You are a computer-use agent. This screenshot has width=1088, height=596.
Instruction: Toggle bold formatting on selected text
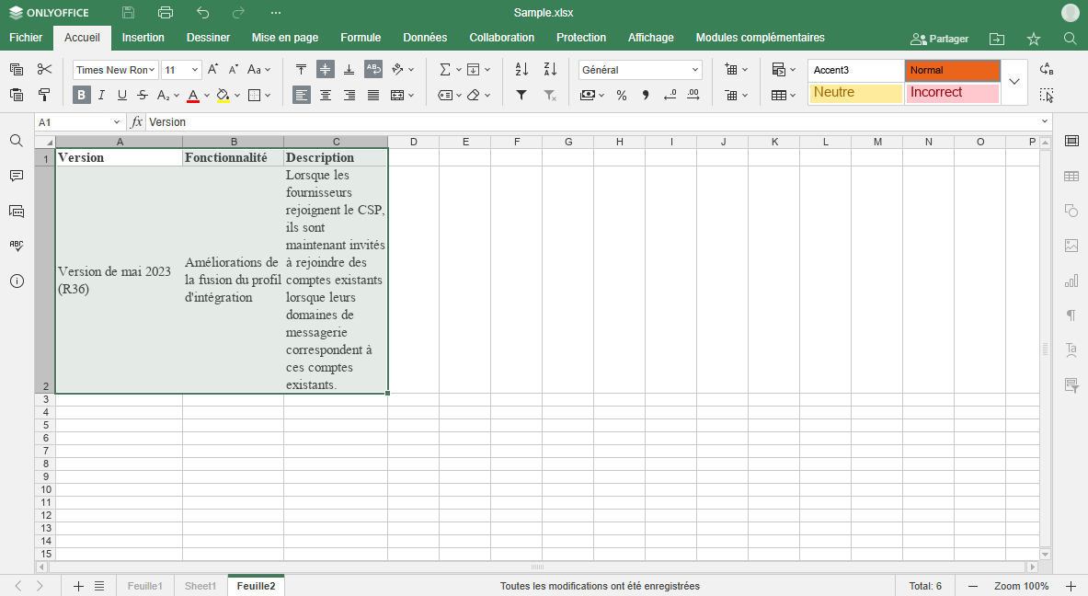coord(81,95)
